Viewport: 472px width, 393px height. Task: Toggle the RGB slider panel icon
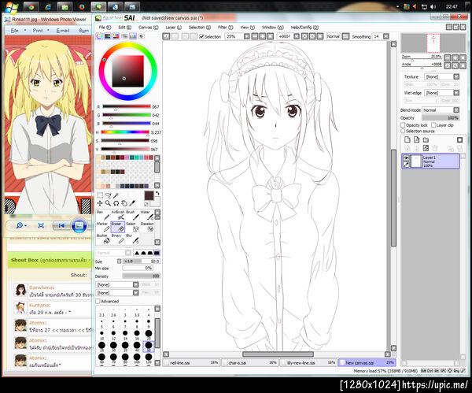coord(108,36)
